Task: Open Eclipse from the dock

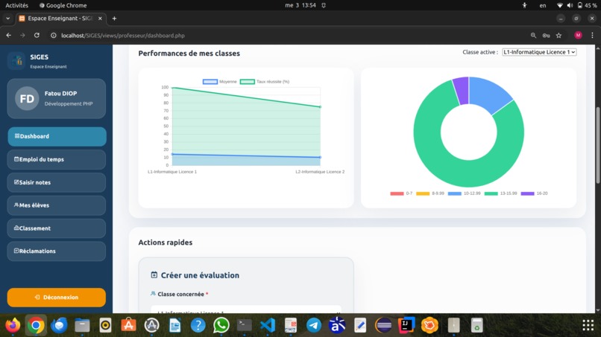Action: click(383, 326)
